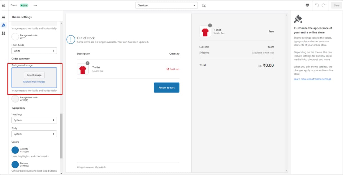Open Theme settings paintbrush sidebar icon
This screenshot has height=175, width=343.
pos(3,25)
